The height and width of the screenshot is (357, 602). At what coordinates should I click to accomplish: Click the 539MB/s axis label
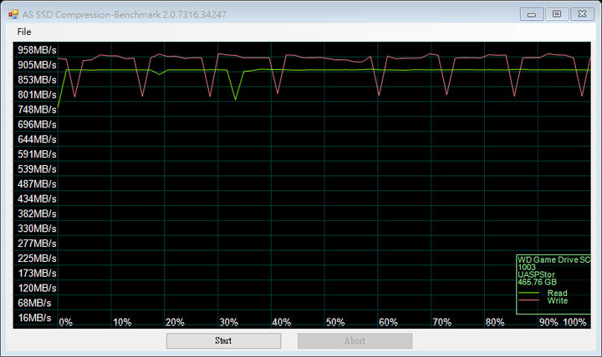[x=37, y=169]
